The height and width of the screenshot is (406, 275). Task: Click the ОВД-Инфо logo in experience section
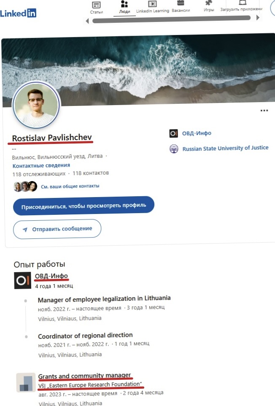(x=22, y=280)
